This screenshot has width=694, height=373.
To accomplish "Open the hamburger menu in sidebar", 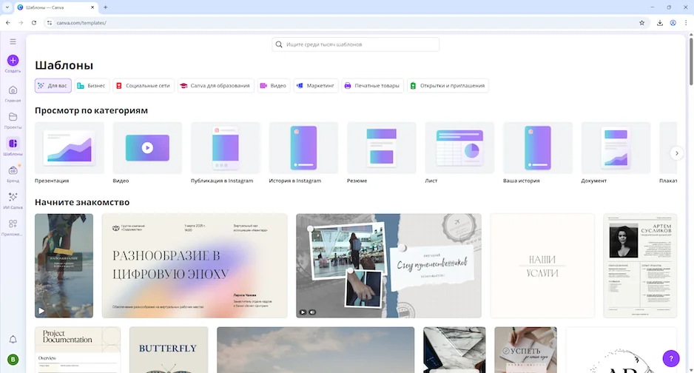I will 13,41.
